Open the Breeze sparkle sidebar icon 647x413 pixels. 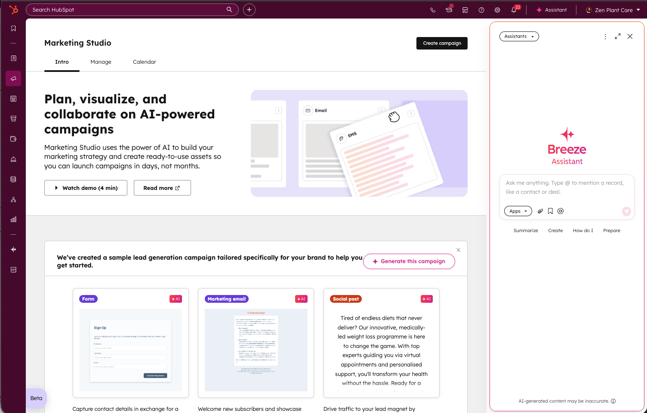(x=13, y=249)
